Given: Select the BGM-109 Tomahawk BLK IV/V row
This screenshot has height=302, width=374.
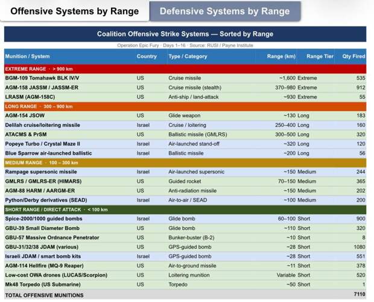Looking at the screenshot, I should [42, 79].
